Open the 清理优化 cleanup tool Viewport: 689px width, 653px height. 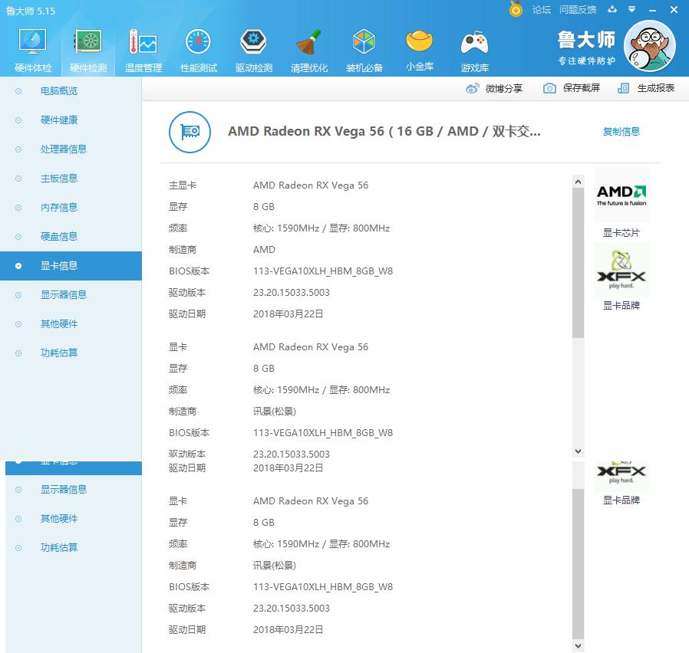point(308,48)
